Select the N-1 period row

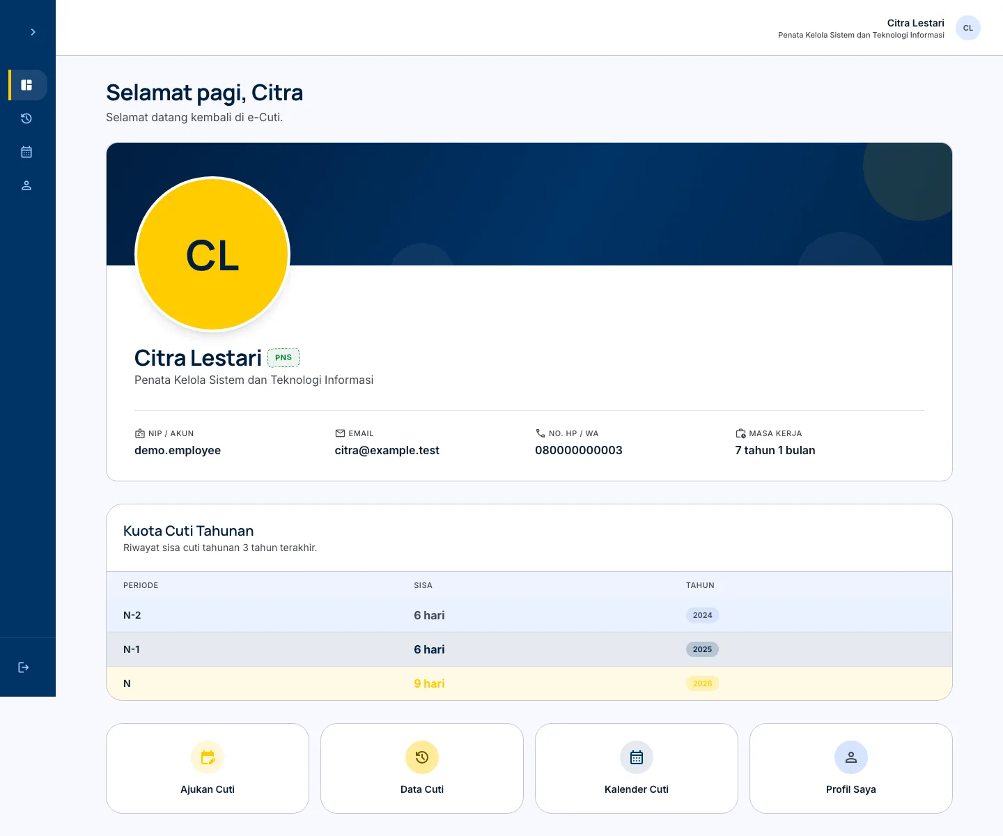(x=529, y=649)
